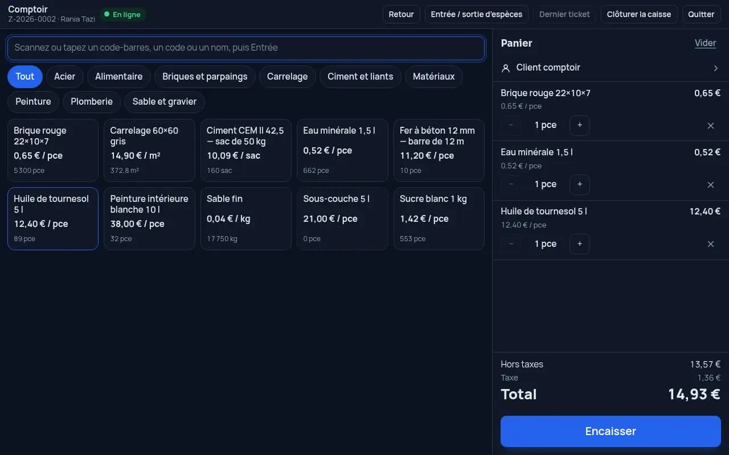Viewport: 729px width, 455px height.
Task: Filter by Ciment et liants
Action: point(361,76)
